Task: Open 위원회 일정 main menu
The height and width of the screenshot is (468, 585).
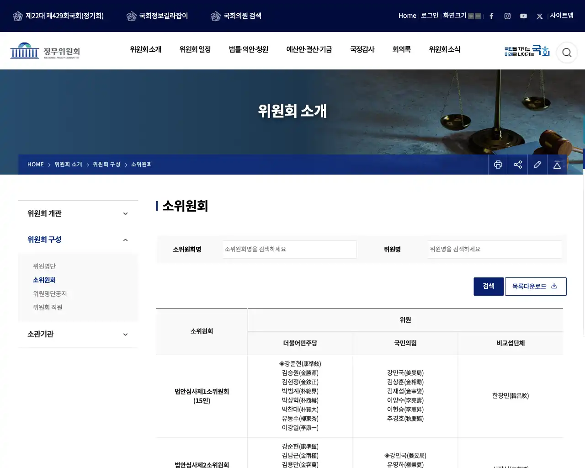Action: (195, 49)
